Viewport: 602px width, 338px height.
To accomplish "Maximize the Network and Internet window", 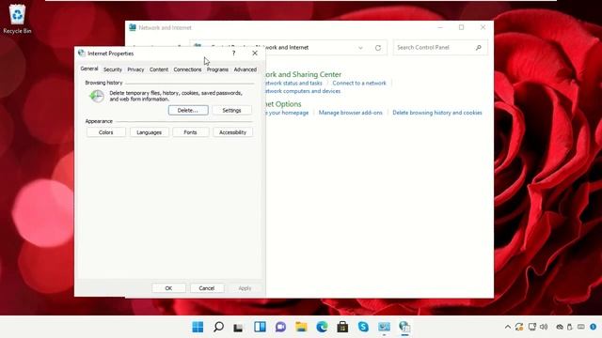I will click(x=462, y=27).
